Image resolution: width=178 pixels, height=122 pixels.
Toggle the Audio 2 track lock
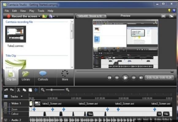(6, 120)
